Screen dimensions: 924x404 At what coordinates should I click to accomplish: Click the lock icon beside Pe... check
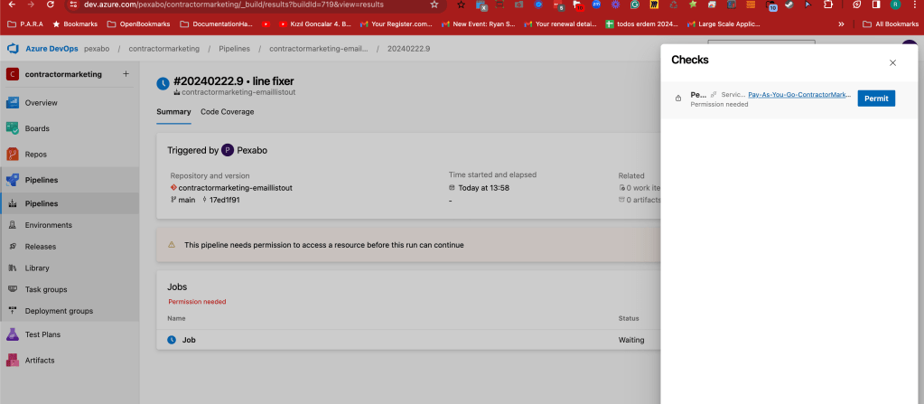[678, 99]
